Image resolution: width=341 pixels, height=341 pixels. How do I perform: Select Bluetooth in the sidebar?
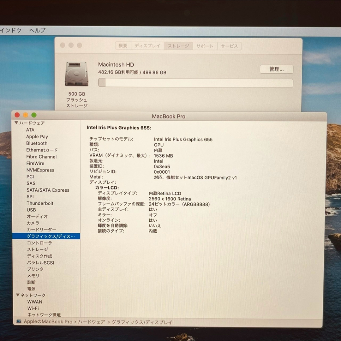(37, 143)
